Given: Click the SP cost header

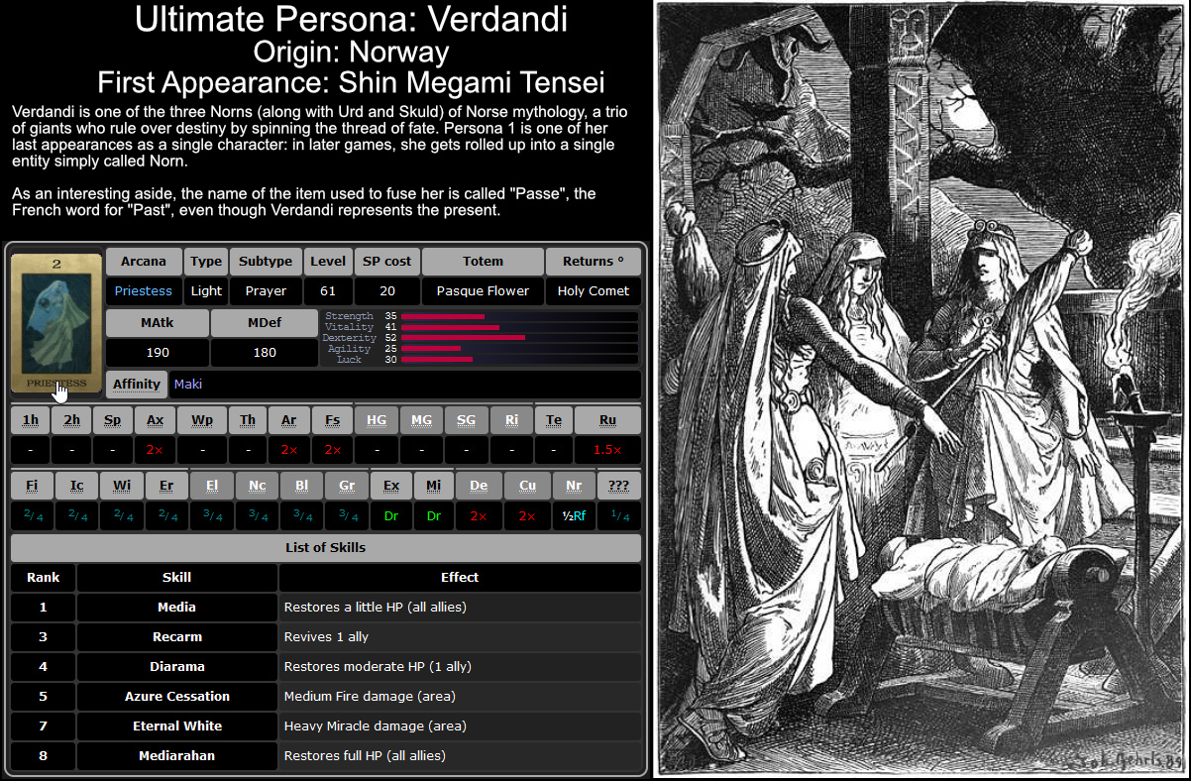Looking at the screenshot, I should click(386, 262).
